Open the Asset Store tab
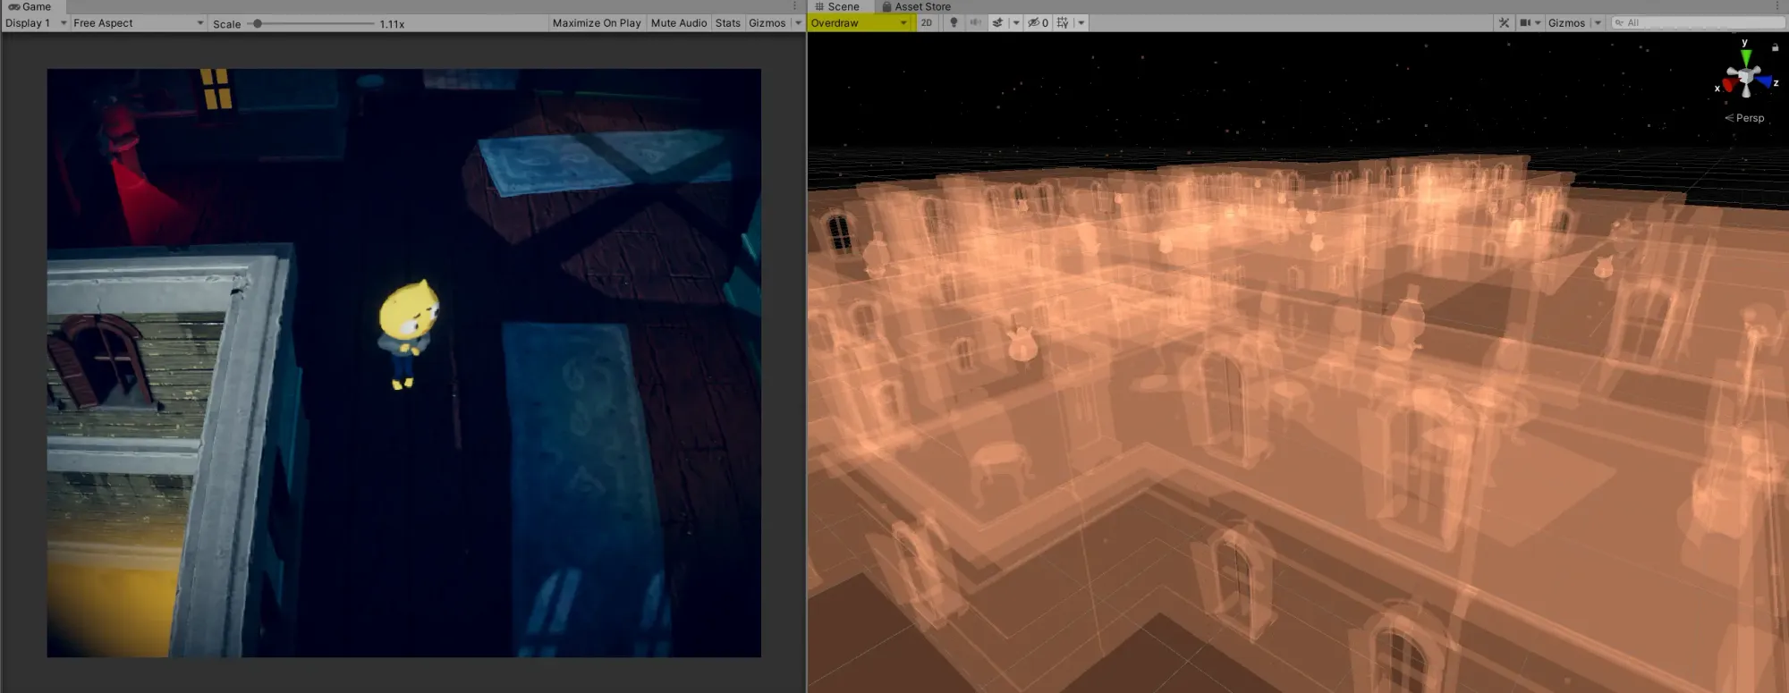Screen dimensions: 1789x693 [x=916, y=6]
